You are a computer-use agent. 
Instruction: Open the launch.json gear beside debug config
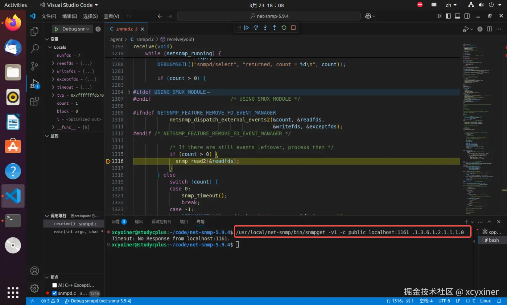pyautogui.click(x=98, y=29)
